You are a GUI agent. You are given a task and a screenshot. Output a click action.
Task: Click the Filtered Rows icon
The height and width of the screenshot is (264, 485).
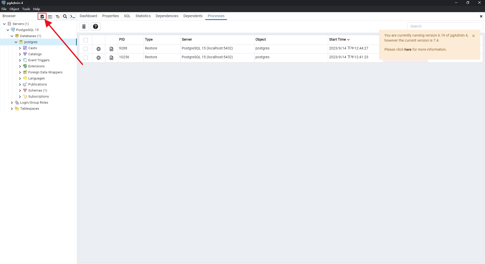[x=57, y=17]
